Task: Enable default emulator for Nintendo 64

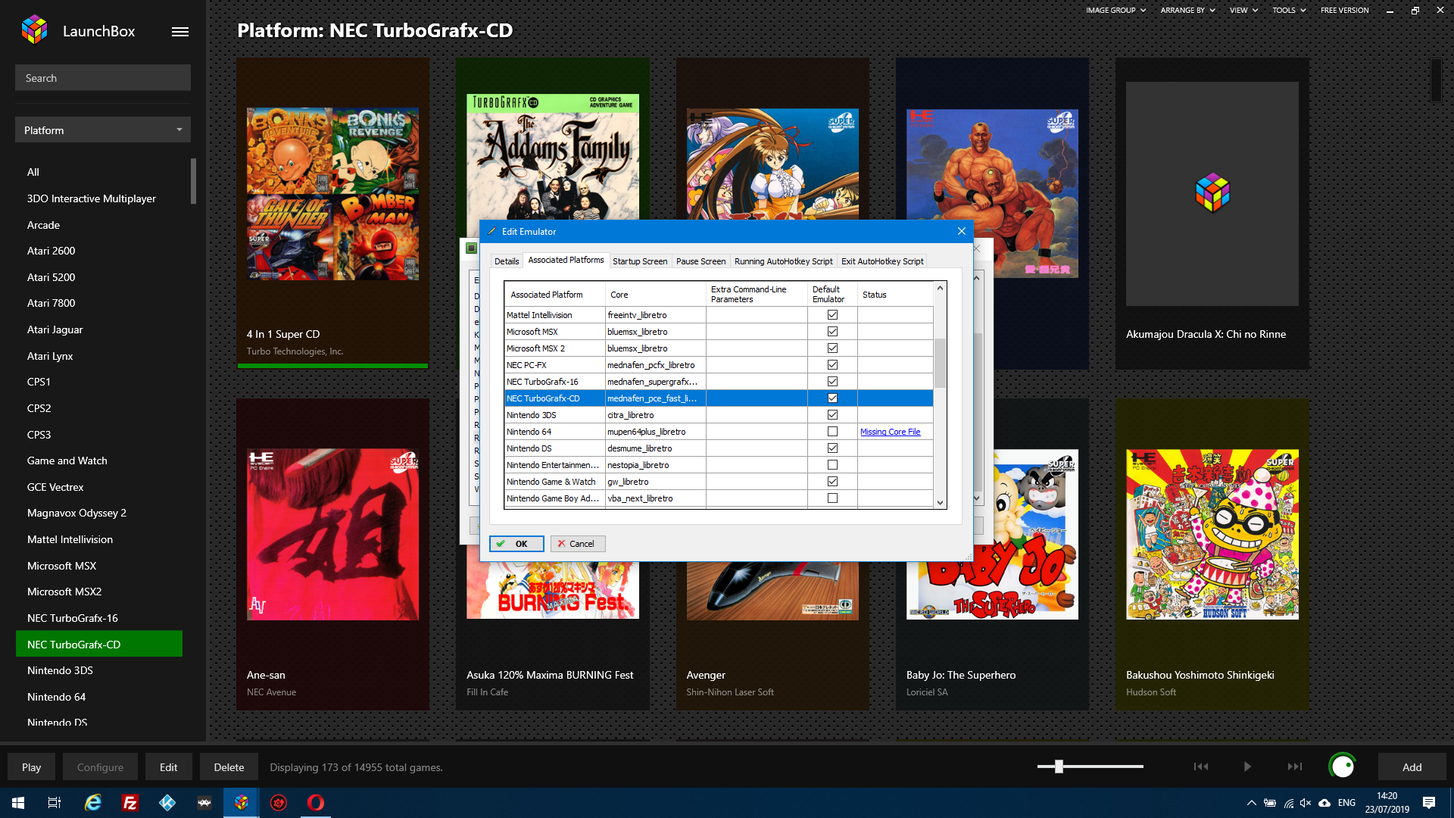Action: pyautogui.click(x=832, y=432)
